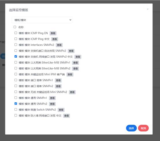Check the 锐捷 Switch SNMPv2 checkbox
The height and width of the screenshot is (141, 160).
click(16, 110)
